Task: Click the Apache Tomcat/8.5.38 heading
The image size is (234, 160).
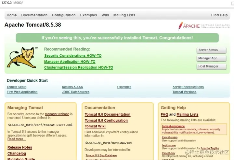Action: (x=33, y=25)
